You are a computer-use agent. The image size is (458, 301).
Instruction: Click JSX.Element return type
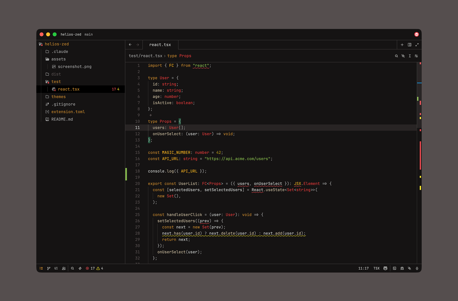tap(307, 184)
